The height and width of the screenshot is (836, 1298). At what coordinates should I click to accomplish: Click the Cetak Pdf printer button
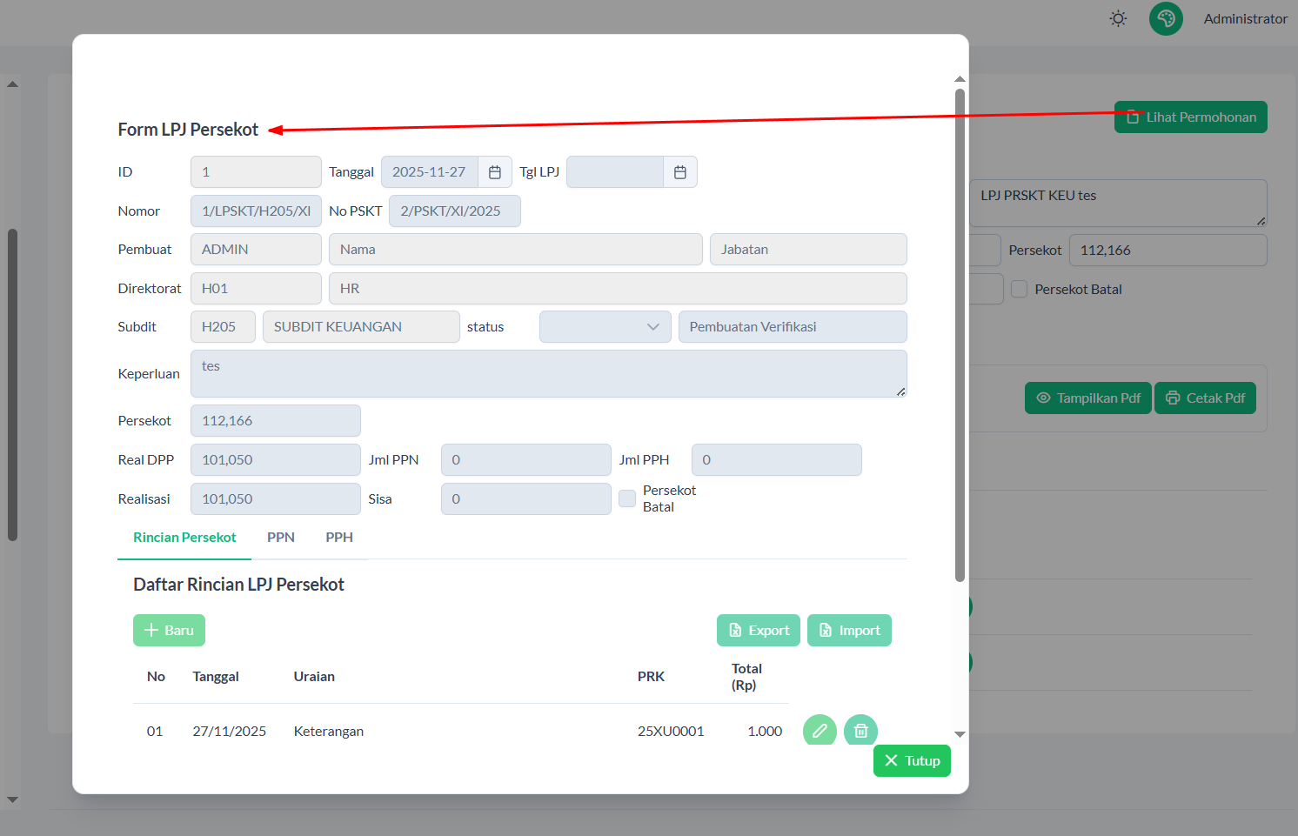[1205, 398]
